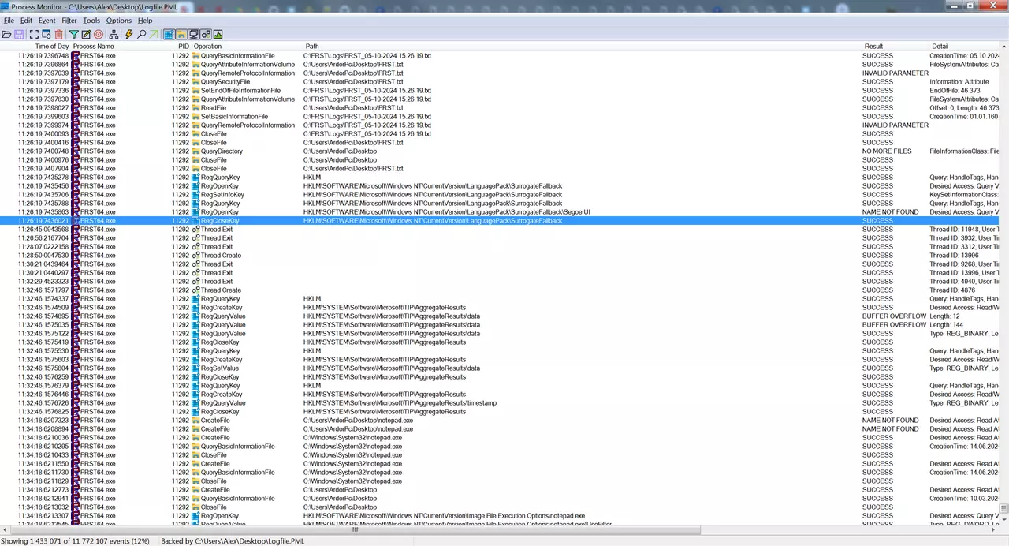
Task: Click the Clear display trash icon
Action: coord(59,35)
